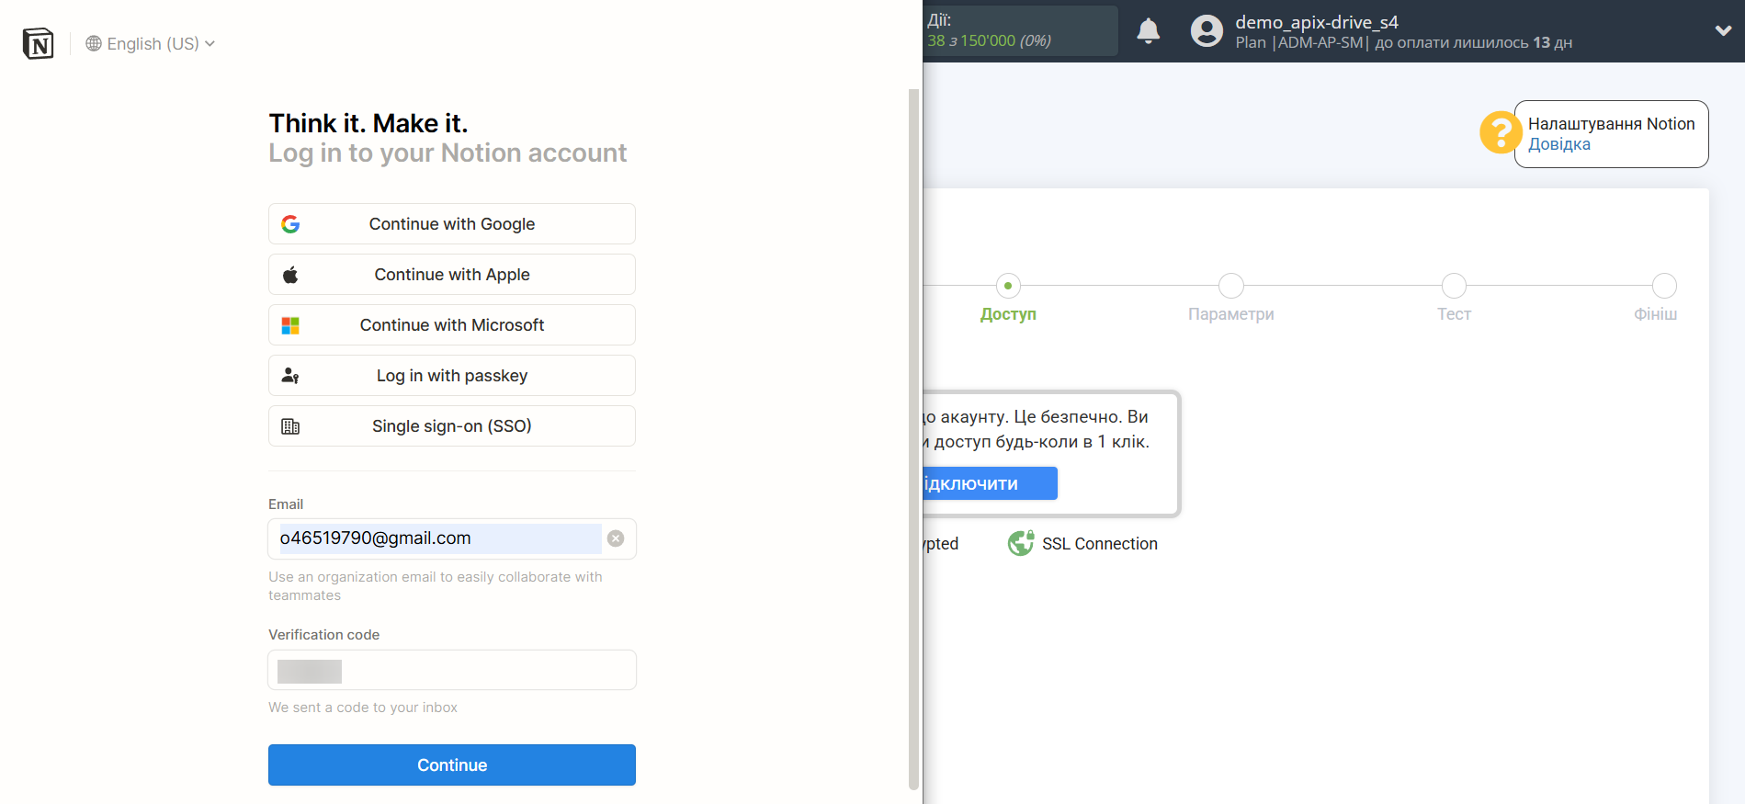Click the SSL Connection shield icon
Viewport: 1745px width, 804px height.
pyautogui.click(x=1021, y=543)
